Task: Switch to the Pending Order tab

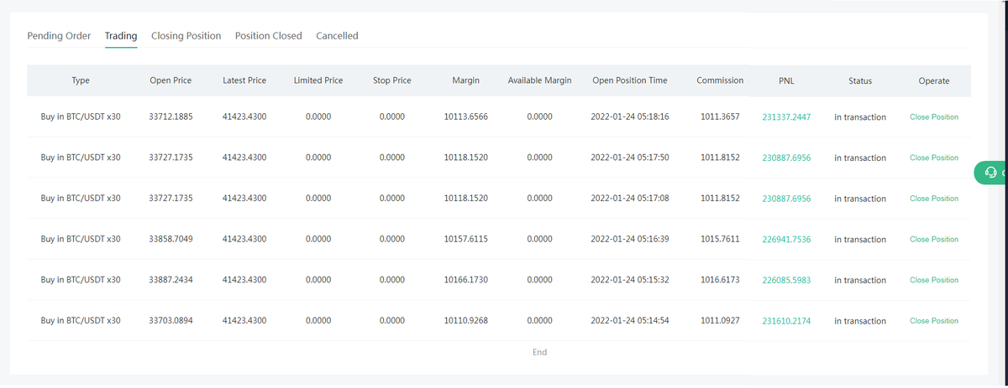Action: (x=59, y=36)
